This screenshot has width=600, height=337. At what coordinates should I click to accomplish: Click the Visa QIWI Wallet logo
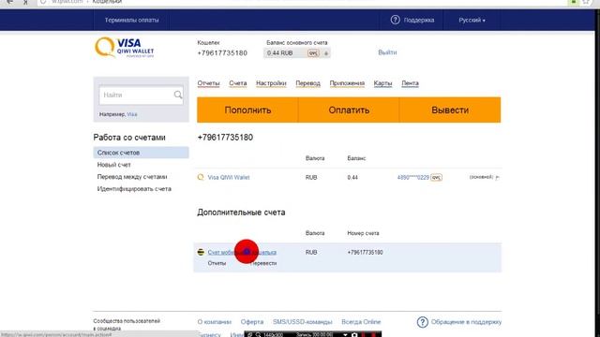tap(125, 48)
